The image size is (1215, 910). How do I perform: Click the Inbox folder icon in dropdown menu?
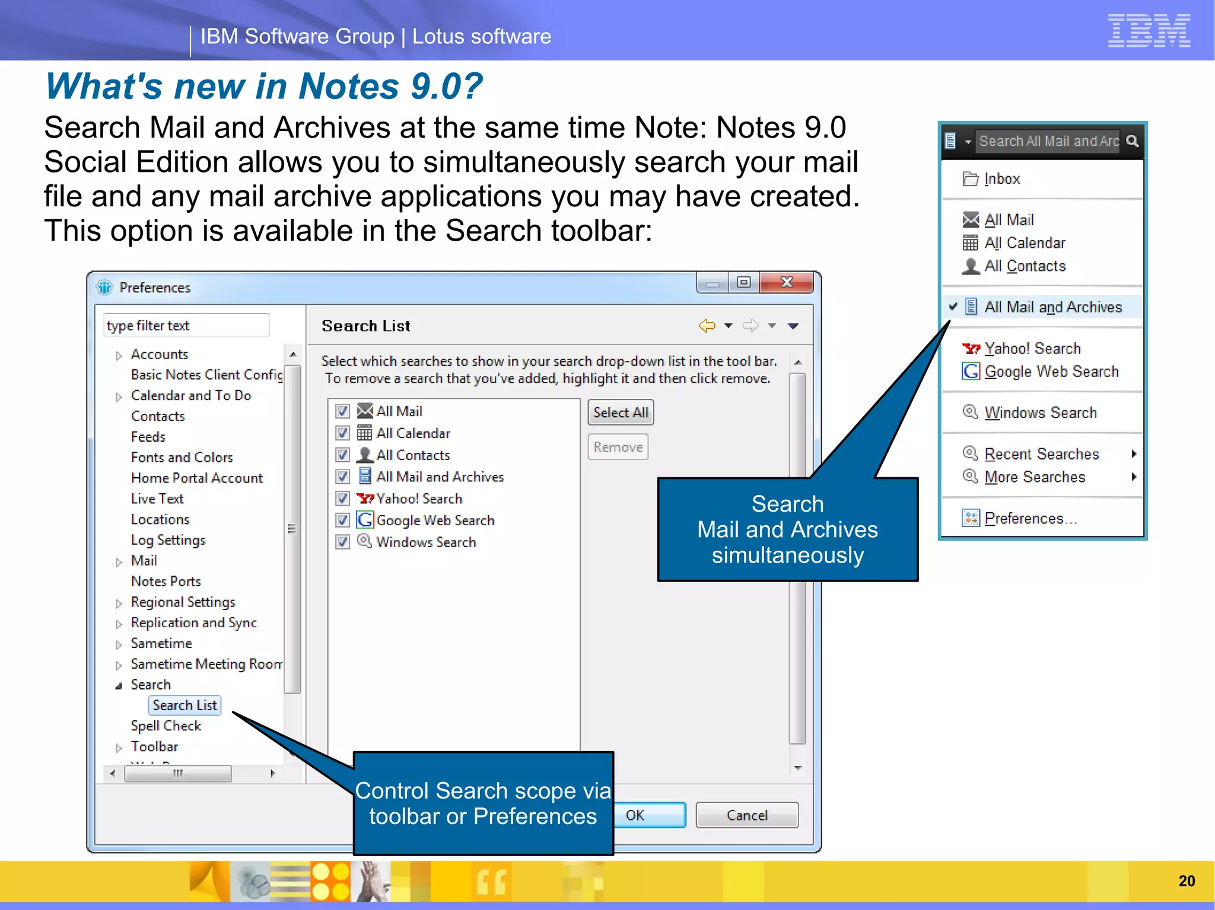click(x=971, y=178)
